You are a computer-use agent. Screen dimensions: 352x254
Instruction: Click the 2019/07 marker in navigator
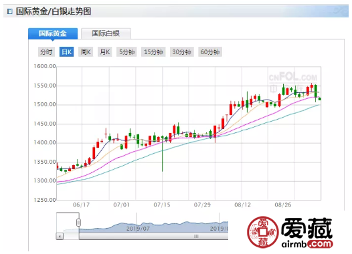(138, 229)
